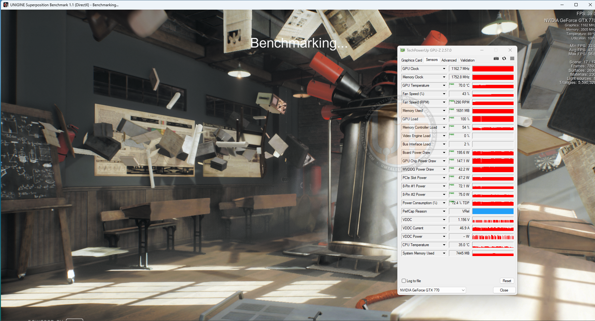
Task: Go to the Validation tab
Action: (x=467, y=60)
